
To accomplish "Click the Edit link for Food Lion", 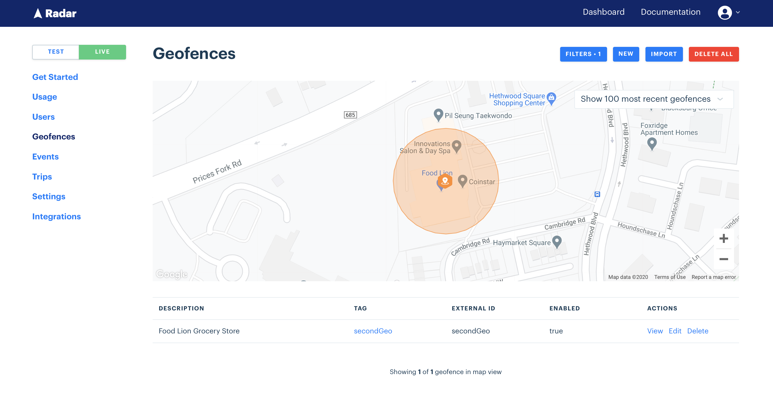I will pos(675,331).
